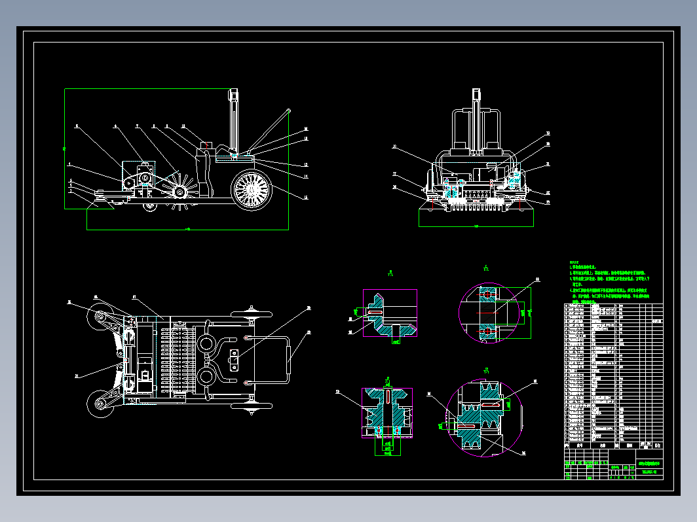Viewport: 697px width, 522px height.
Task: Click the lower rear wheel in the plan view
Action: [x=251, y=406]
